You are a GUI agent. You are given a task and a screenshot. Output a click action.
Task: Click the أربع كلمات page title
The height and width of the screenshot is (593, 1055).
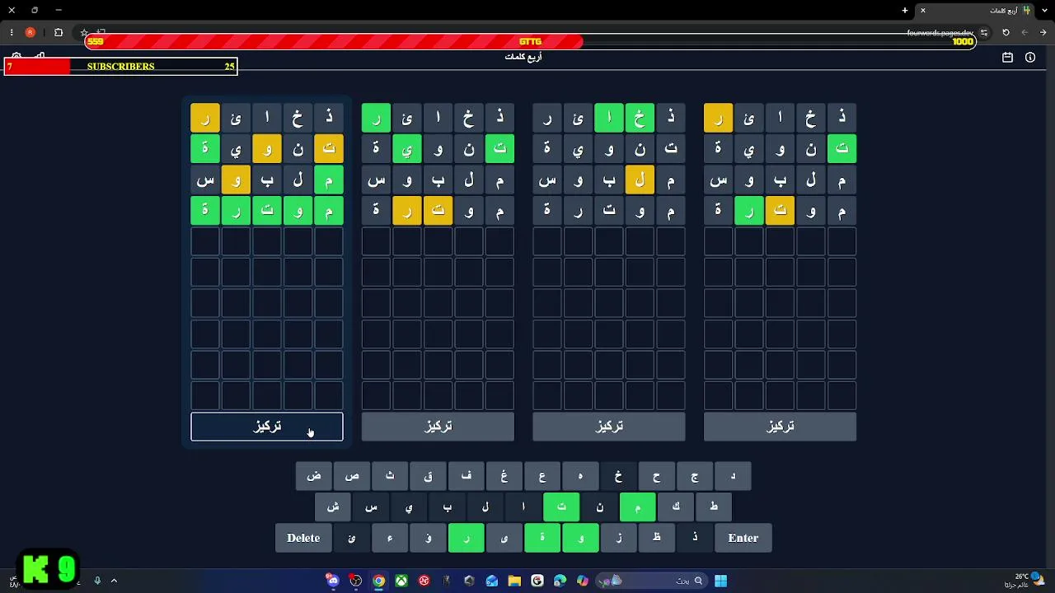(523, 57)
